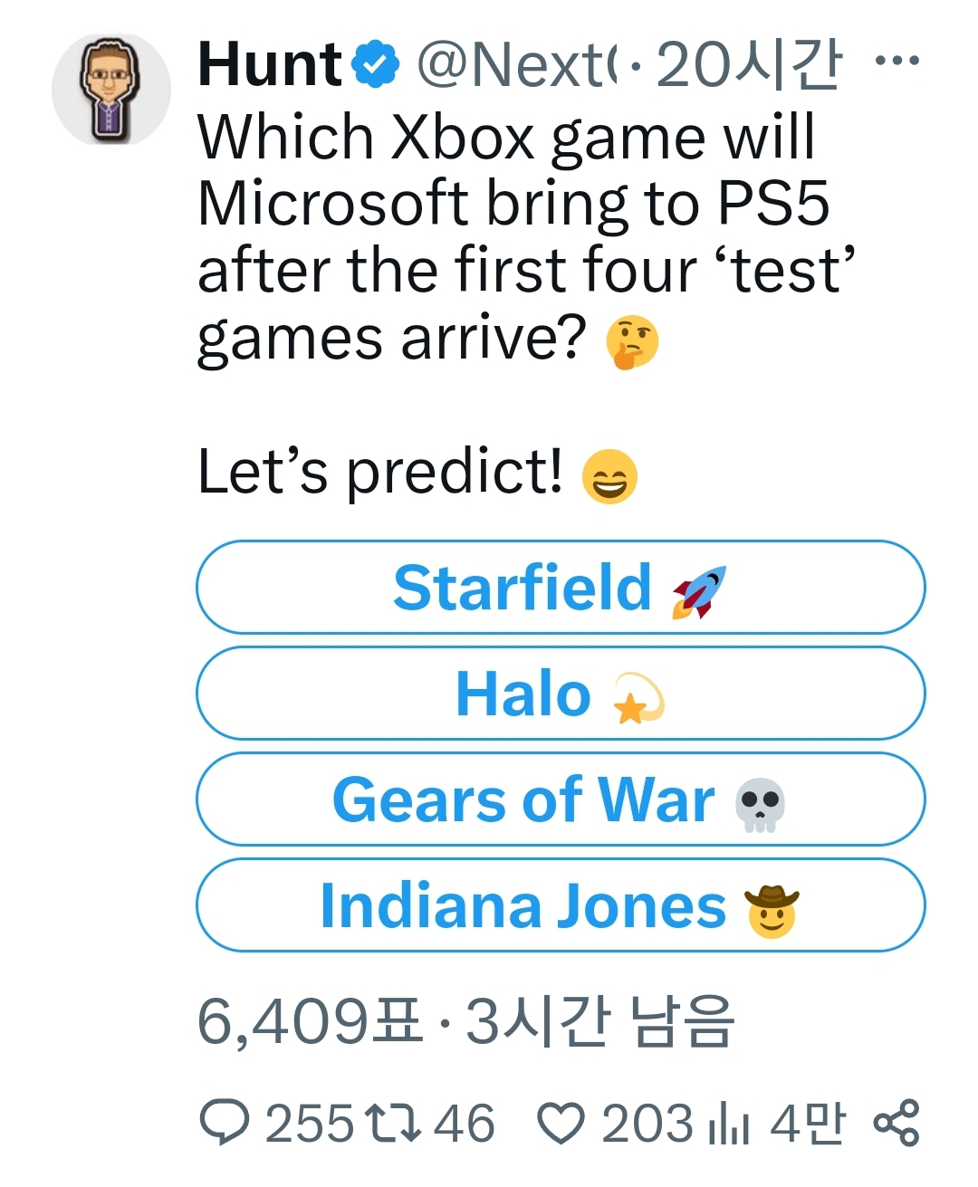Tap the share icon
The height and width of the screenshot is (1187, 978).
click(x=896, y=1123)
